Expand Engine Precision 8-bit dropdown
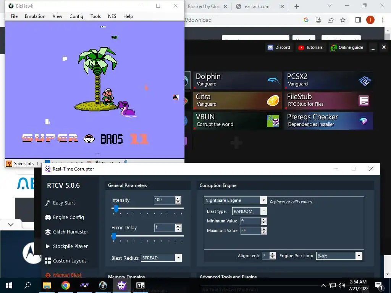The image size is (391, 293). pyautogui.click(x=359, y=256)
